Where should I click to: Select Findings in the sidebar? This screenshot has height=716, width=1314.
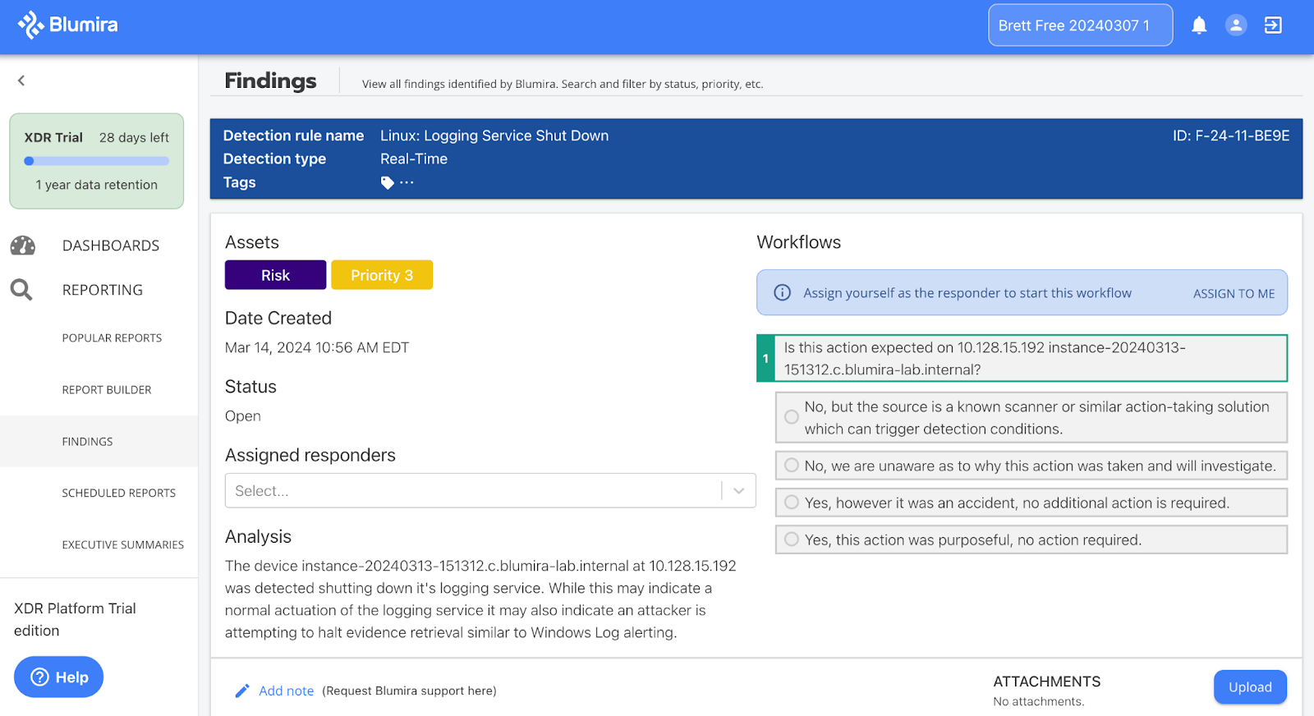click(x=99, y=441)
